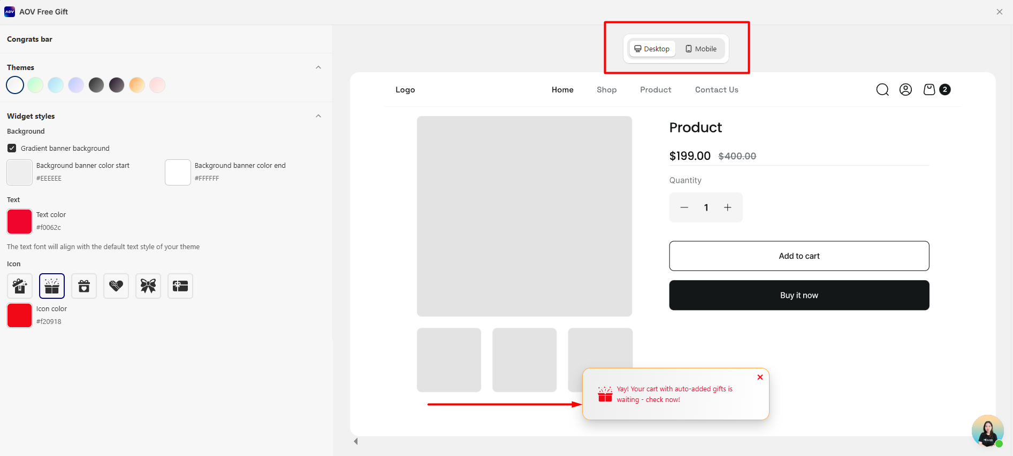Increase quantity with the plus button

[728, 207]
